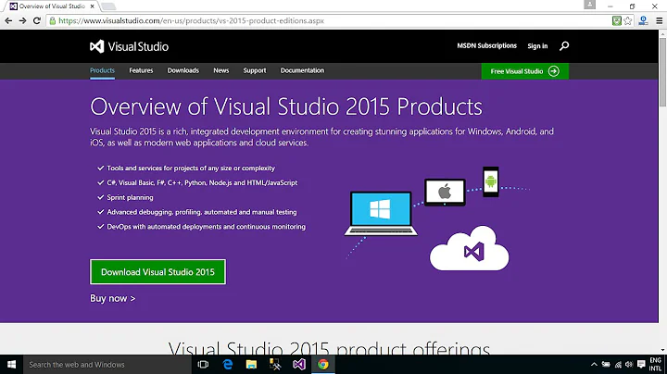Show hidden system tray icons chevron

coord(594,364)
